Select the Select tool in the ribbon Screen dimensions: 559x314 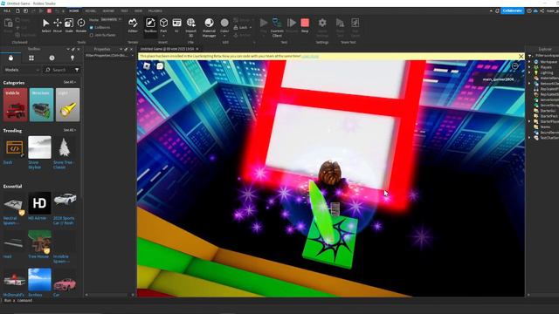46,25
